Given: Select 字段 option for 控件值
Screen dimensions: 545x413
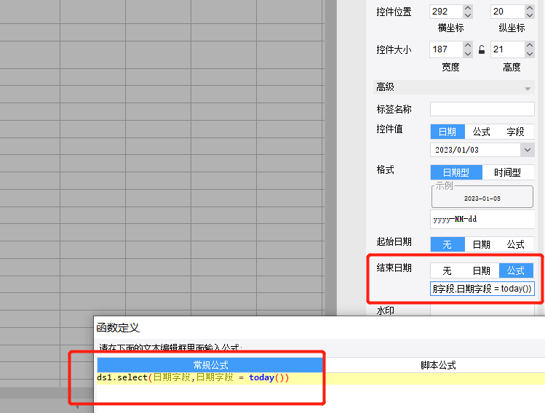Looking at the screenshot, I should pos(515,132).
